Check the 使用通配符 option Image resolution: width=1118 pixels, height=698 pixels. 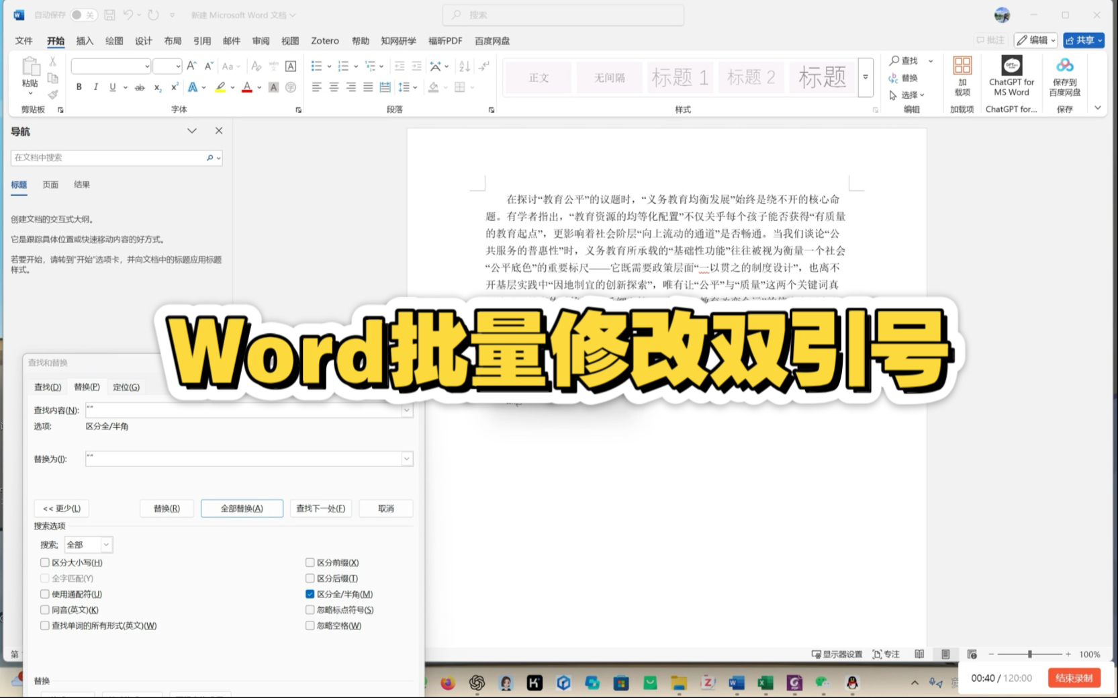[44, 594]
